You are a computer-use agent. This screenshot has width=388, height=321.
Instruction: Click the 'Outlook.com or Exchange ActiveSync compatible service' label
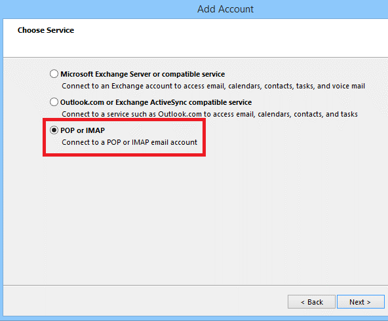pos(156,102)
